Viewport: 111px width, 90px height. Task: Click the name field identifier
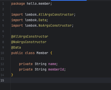click(52, 64)
